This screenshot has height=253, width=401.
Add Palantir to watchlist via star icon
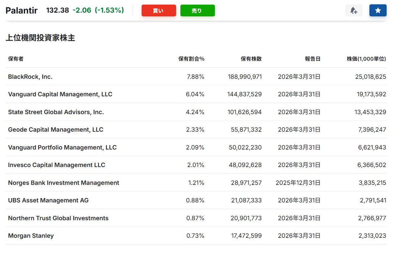pyautogui.click(x=378, y=10)
